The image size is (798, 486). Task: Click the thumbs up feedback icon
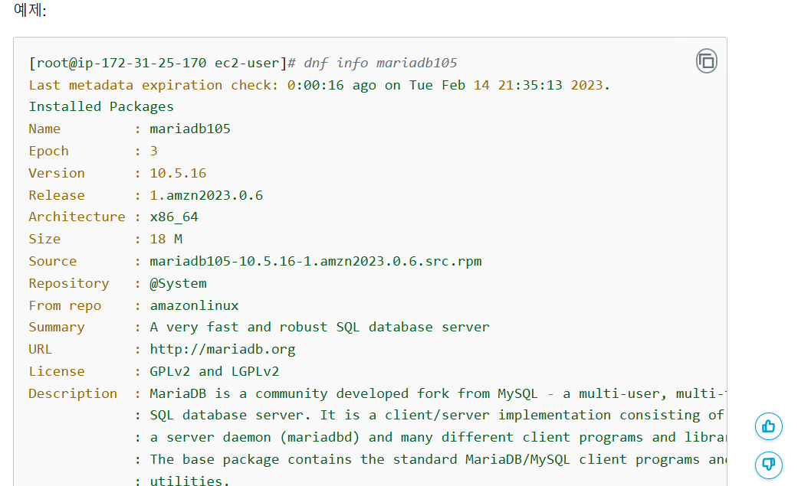[x=768, y=426]
